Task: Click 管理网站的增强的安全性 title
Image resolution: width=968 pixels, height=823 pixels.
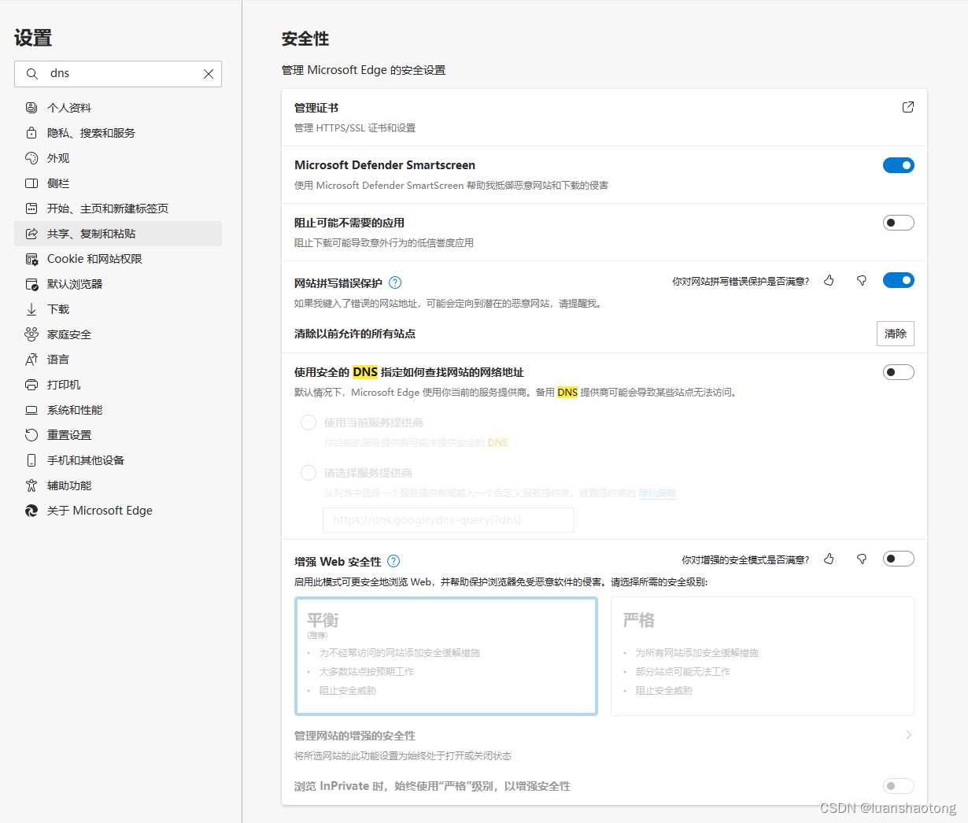Action: pyautogui.click(x=355, y=736)
